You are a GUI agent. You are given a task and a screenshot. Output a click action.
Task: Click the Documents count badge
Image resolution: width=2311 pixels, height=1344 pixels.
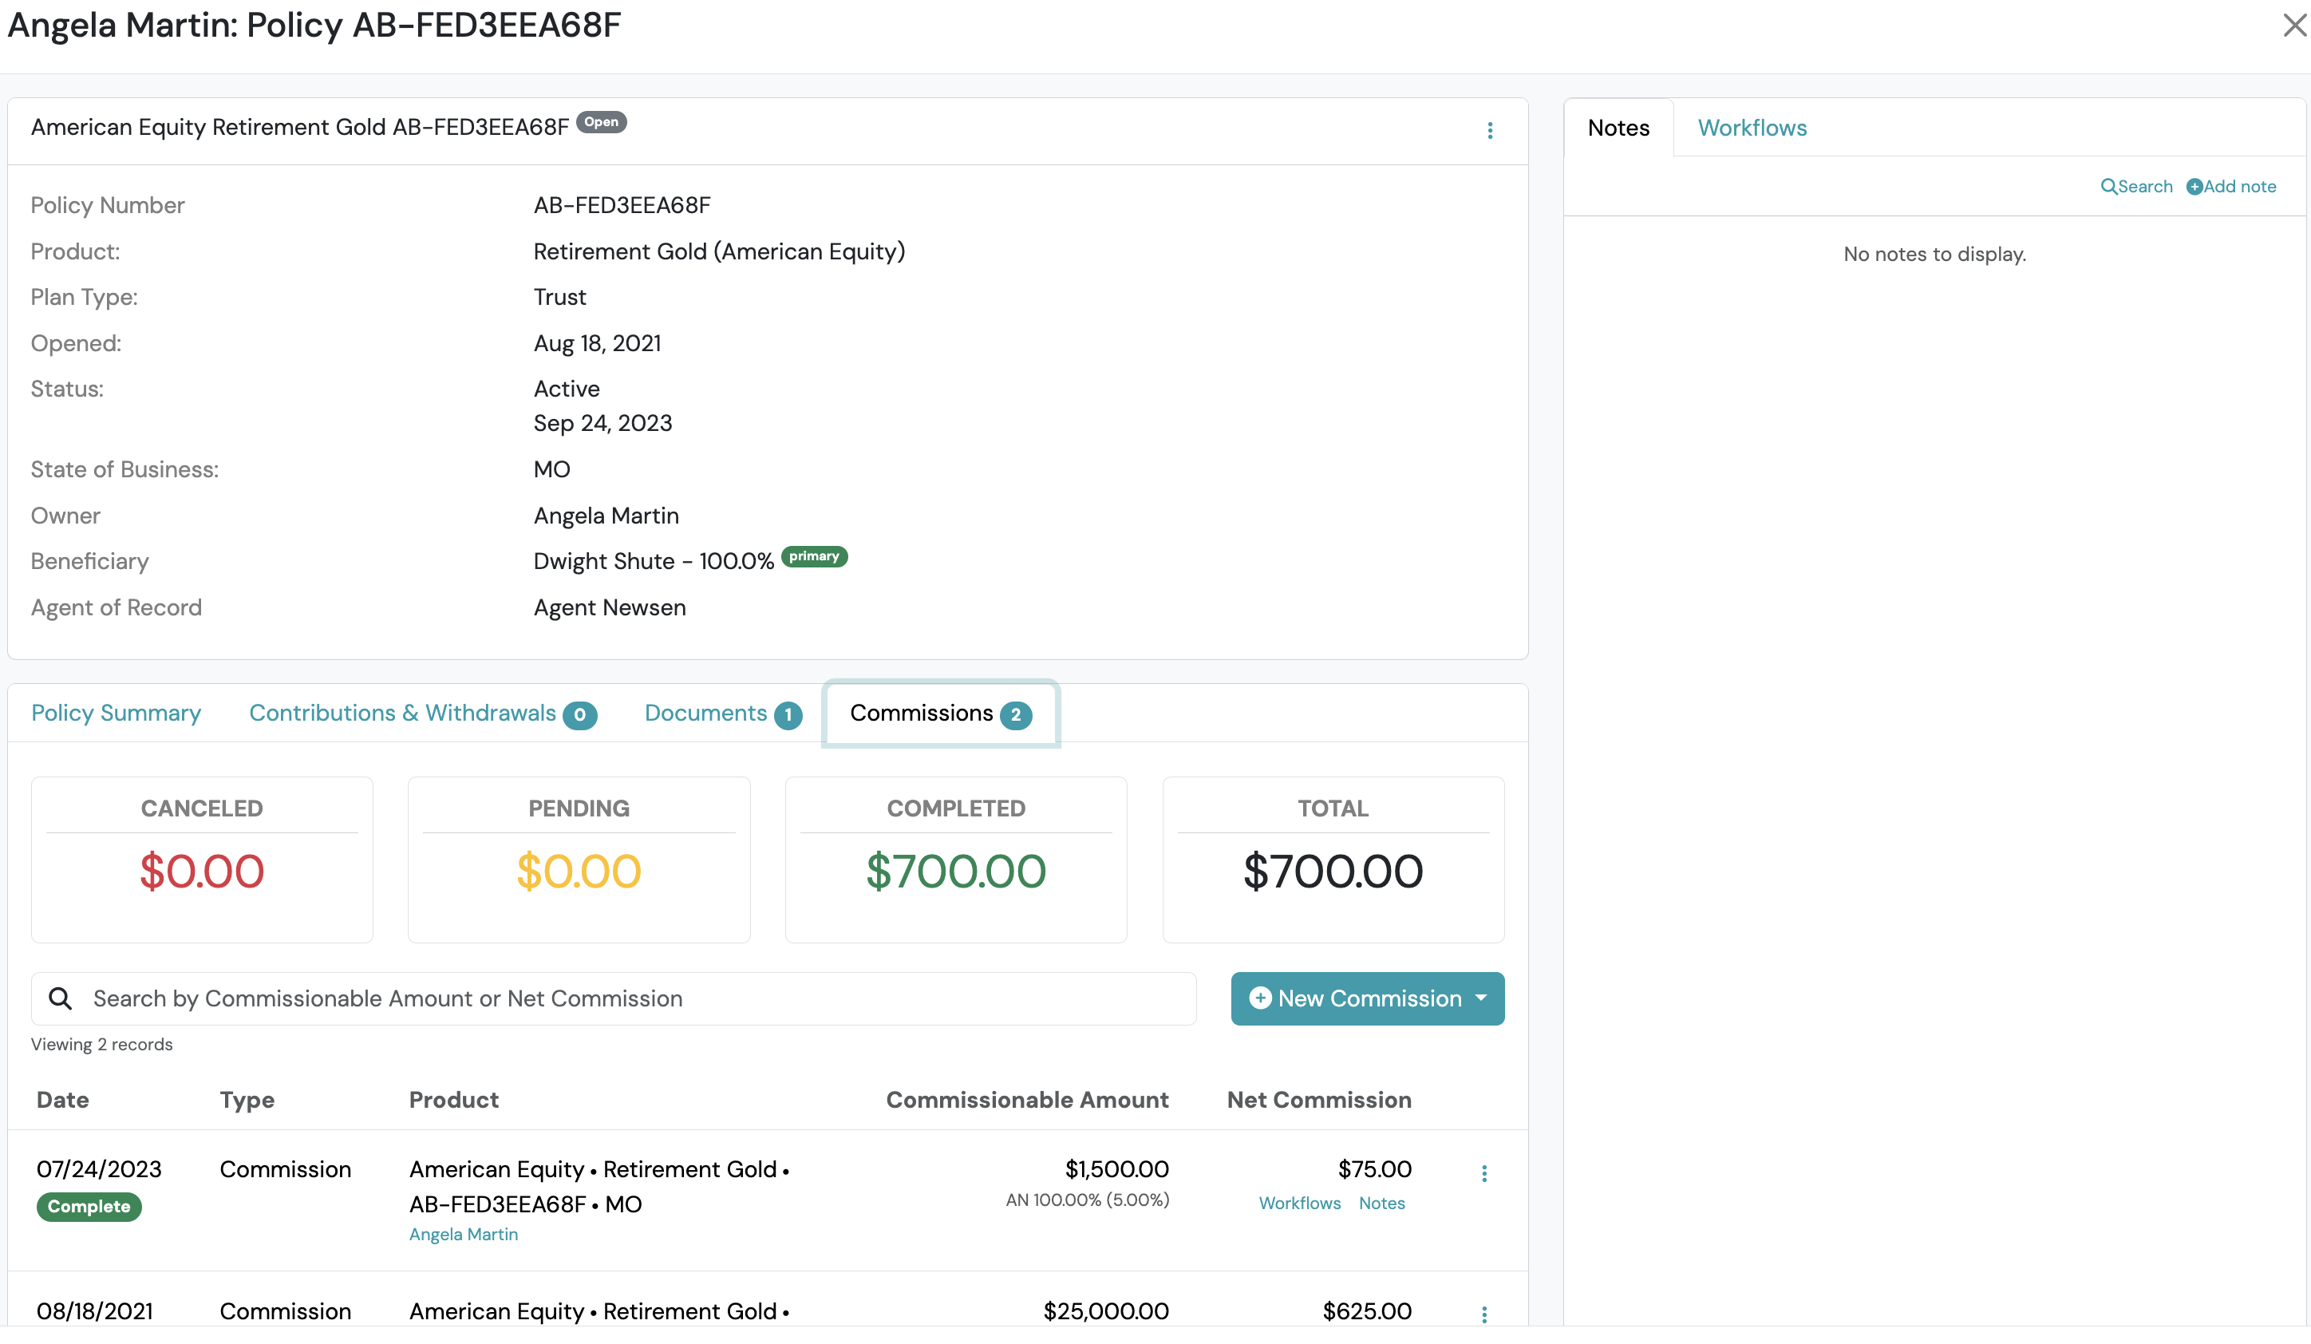point(788,714)
